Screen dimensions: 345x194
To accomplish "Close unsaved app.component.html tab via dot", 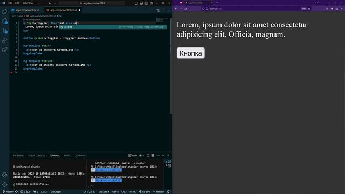I will (x=79, y=10).
